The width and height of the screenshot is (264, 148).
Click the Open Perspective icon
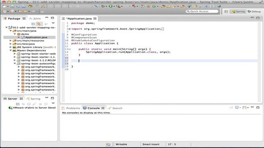coord(226,12)
